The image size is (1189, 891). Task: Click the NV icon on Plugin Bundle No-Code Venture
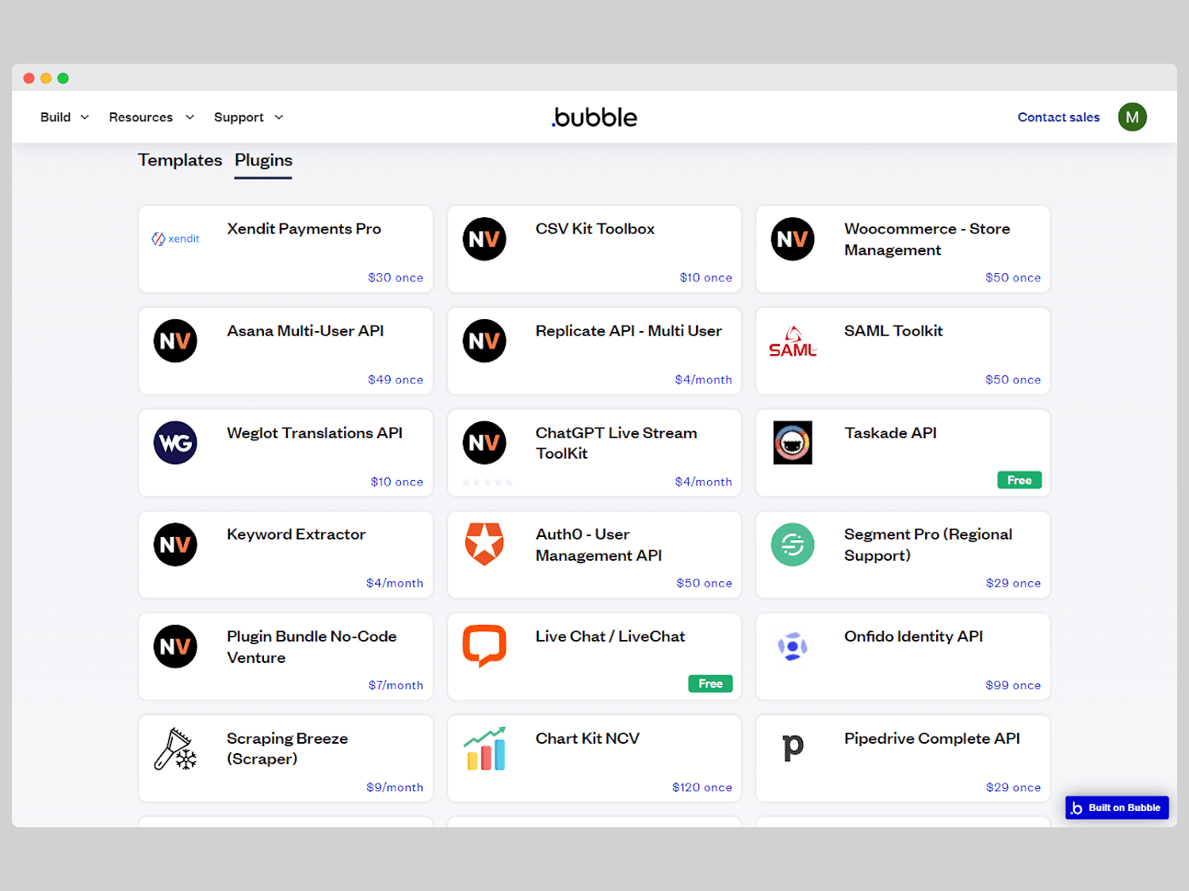point(175,647)
